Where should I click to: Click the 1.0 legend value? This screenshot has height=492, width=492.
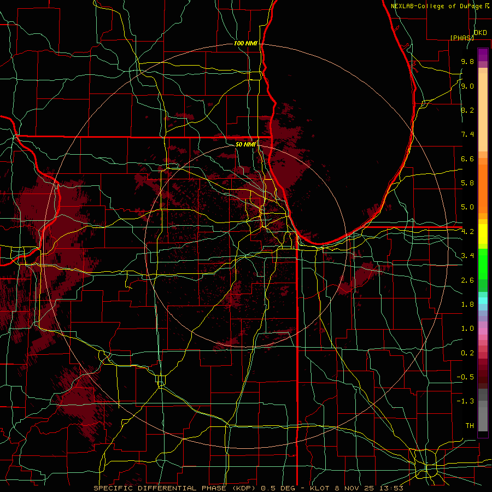click(467, 329)
